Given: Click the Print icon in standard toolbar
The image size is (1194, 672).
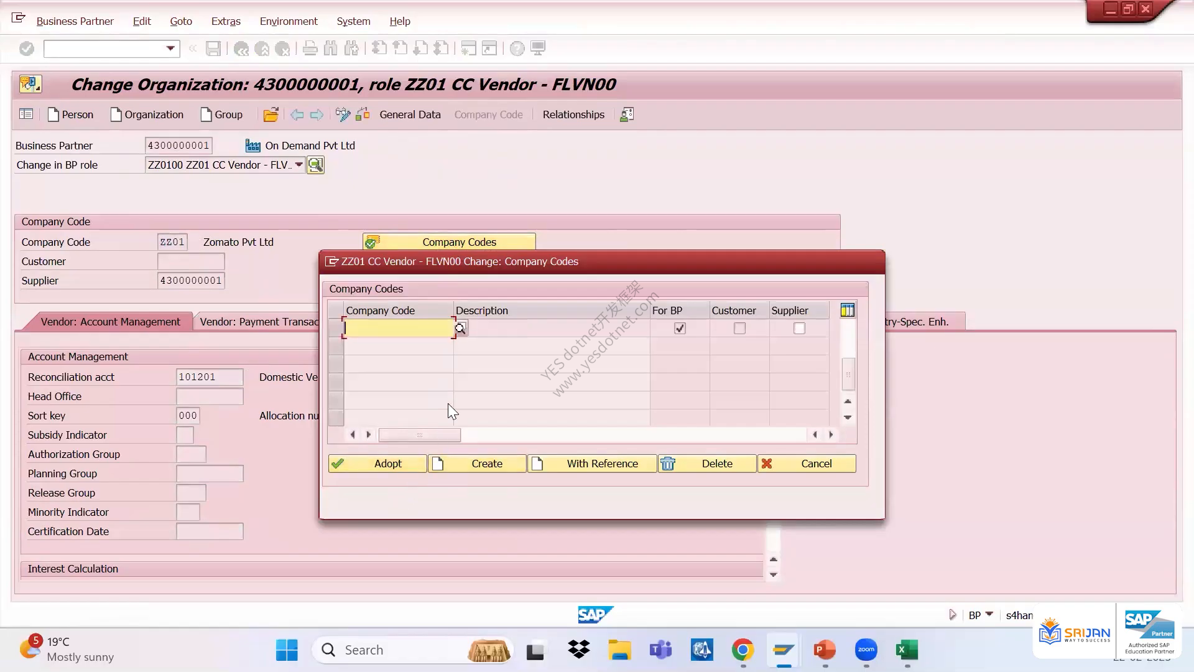Looking at the screenshot, I should (310, 49).
